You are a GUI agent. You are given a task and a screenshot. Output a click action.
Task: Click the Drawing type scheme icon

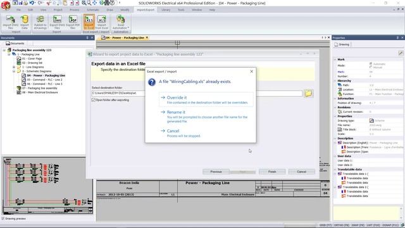(371, 120)
